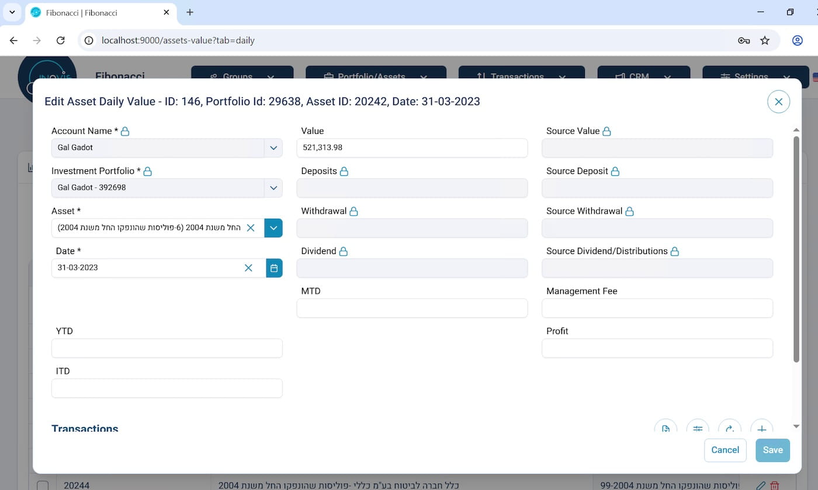This screenshot has width=818, height=490.
Task: Clear the selected Asset value
Action: [251, 228]
